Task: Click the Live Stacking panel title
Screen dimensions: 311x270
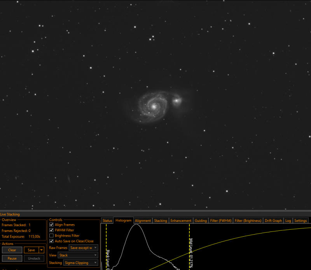Action: [x=10, y=214]
